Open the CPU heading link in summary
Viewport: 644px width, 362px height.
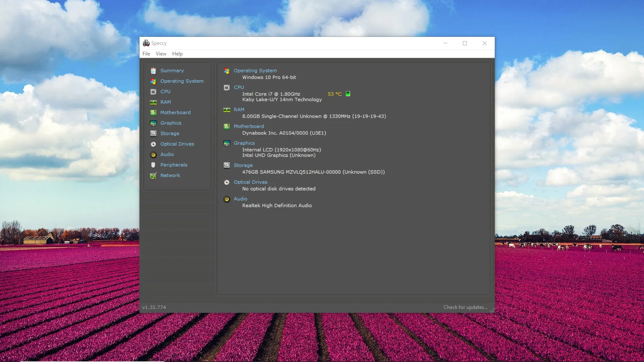[x=239, y=87]
